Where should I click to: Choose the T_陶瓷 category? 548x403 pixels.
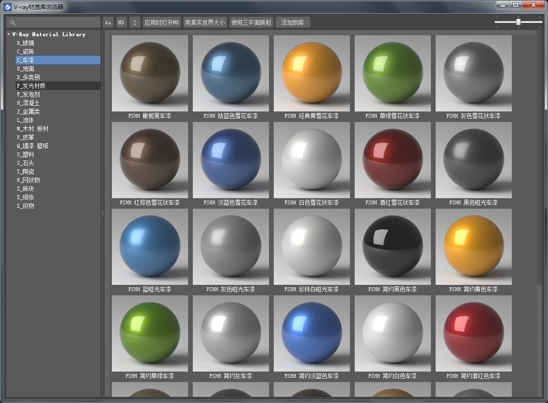point(26,171)
